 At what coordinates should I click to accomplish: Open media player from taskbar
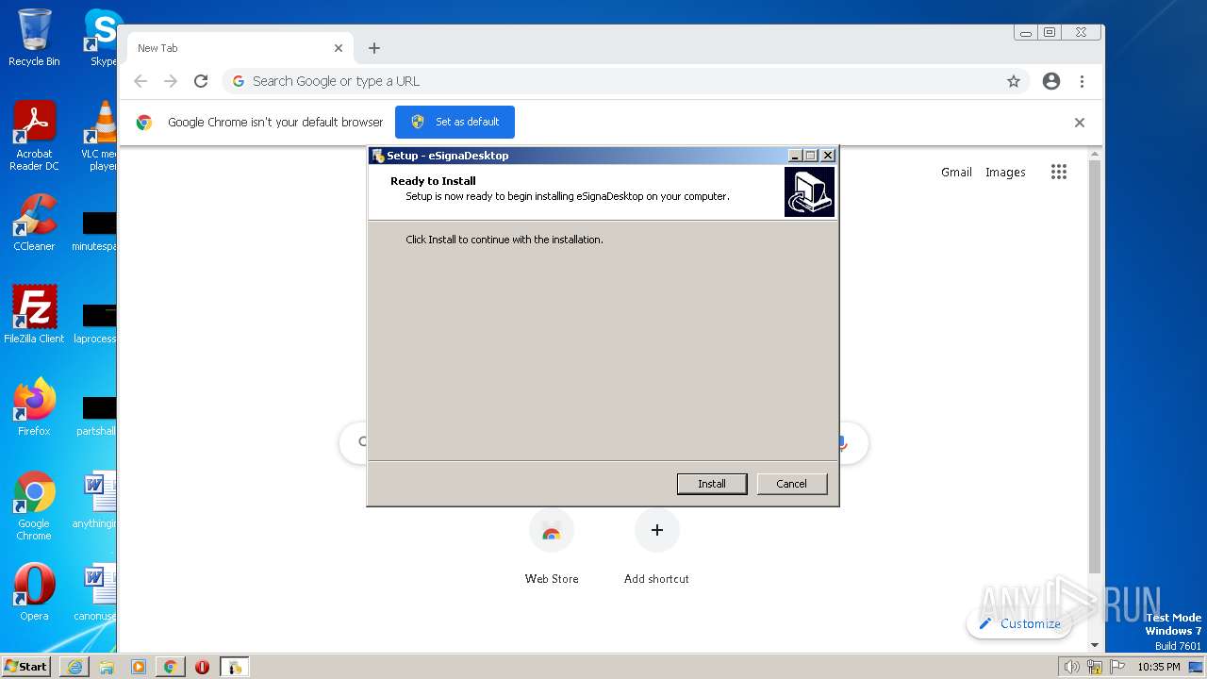pos(139,667)
